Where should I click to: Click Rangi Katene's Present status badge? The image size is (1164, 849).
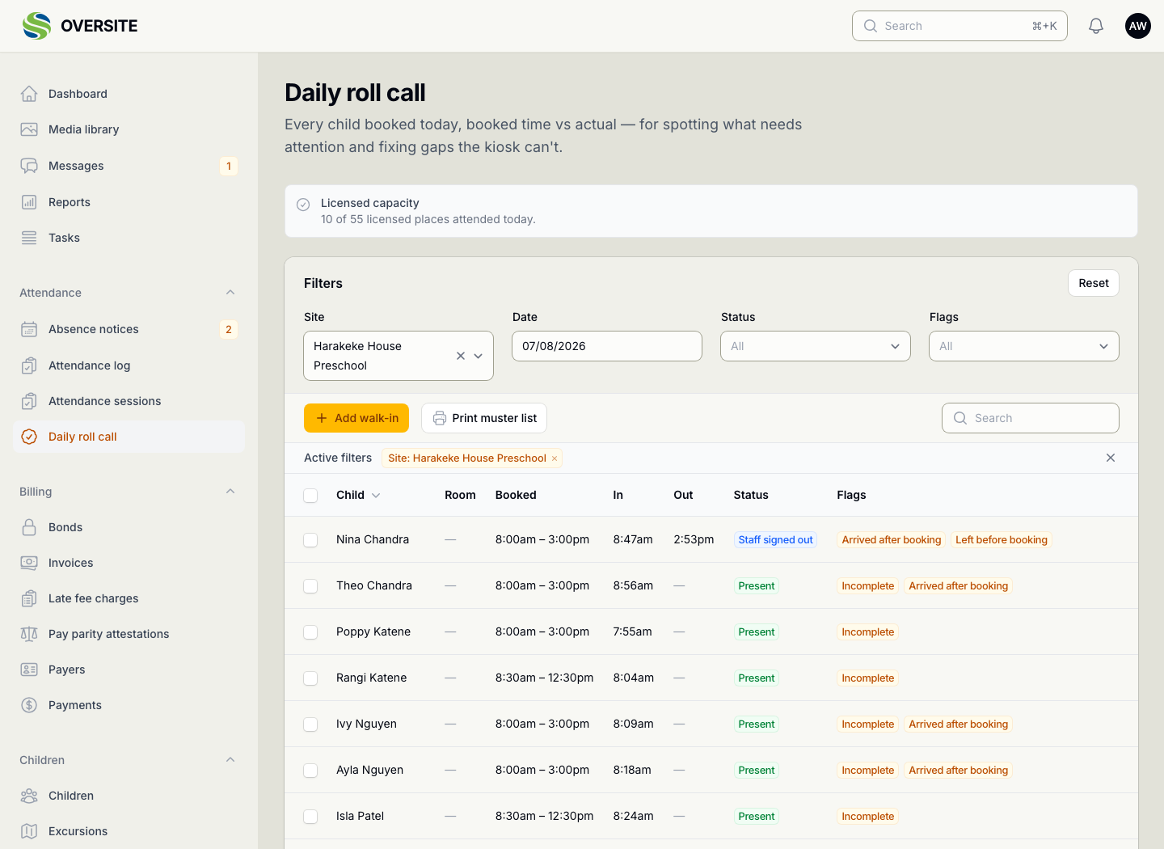757,678
